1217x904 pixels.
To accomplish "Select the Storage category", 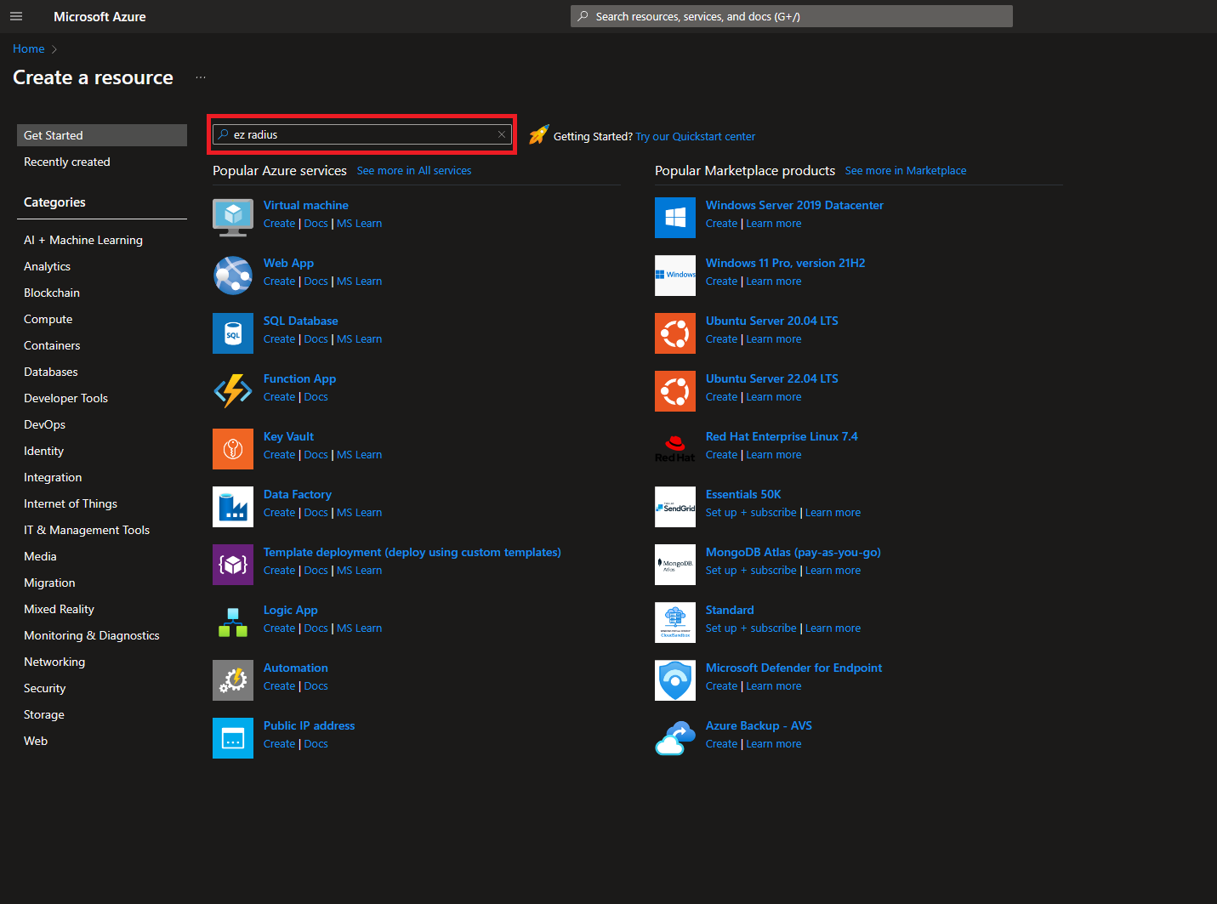I will [44, 714].
